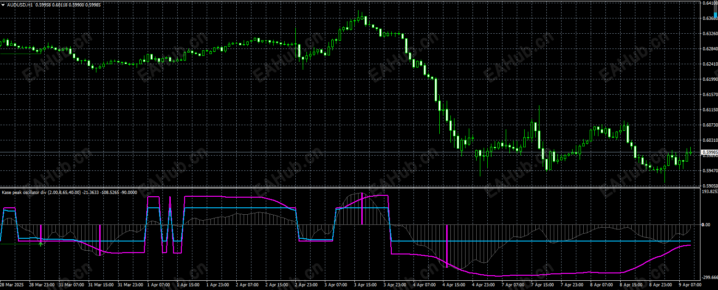Click the 31 Mar 23:00 time label
This screenshot has width=718, height=290.
click(x=130, y=285)
